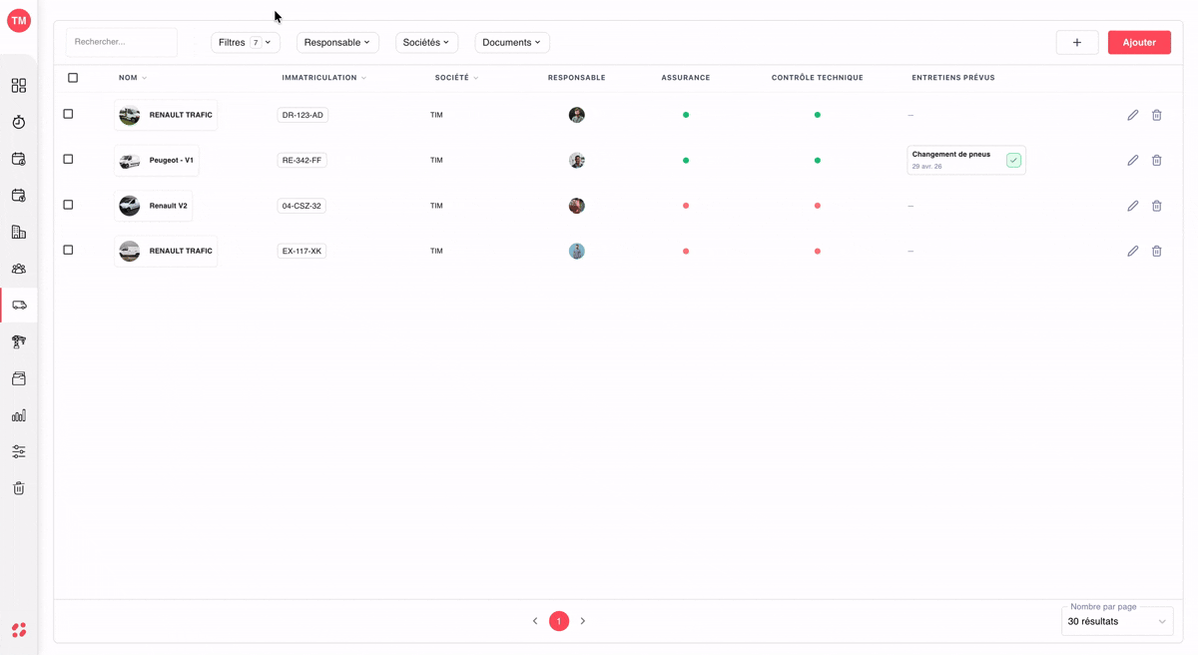
Task: Go to previous page with left arrow
Action: pyautogui.click(x=535, y=621)
